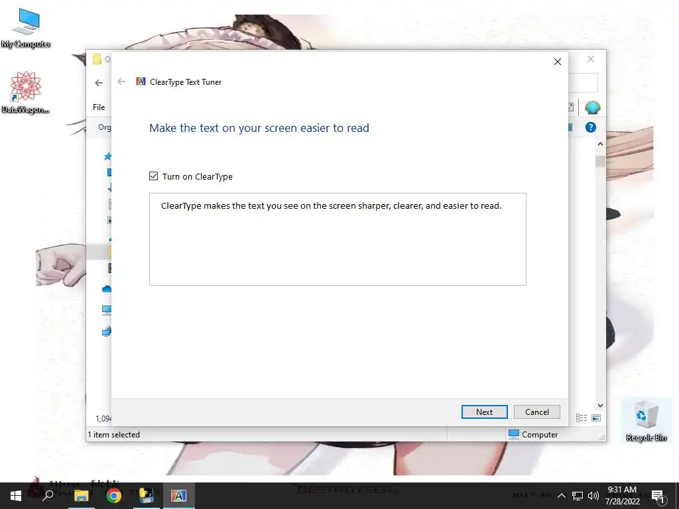Image resolution: width=679 pixels, height=509 pixels.
Task: Click the Classic Shell icon in Explorer
Action: click(x=592, y=107)
